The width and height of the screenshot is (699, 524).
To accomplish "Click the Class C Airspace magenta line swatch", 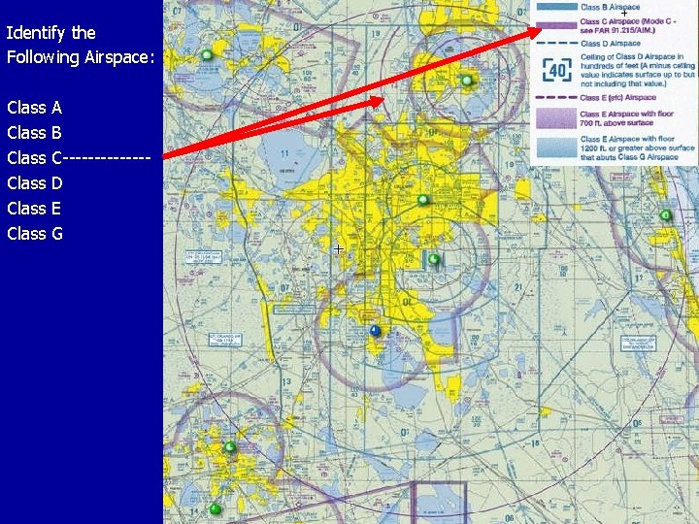I will click(x=556, y=25).
